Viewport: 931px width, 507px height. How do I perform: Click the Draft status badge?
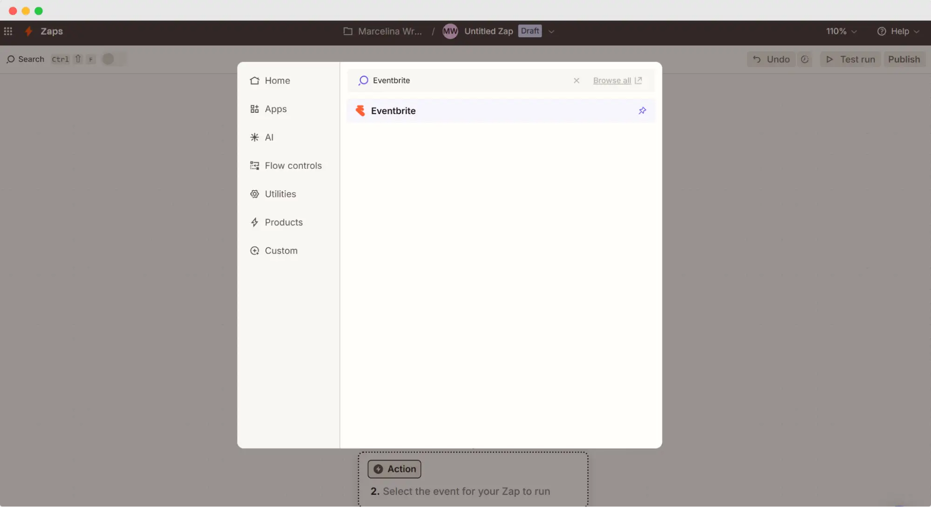(530, 31)
